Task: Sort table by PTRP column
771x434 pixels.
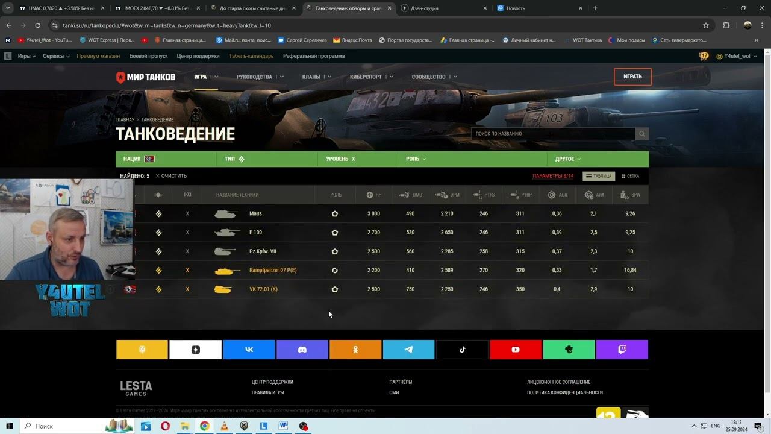Action: [520, 195]
